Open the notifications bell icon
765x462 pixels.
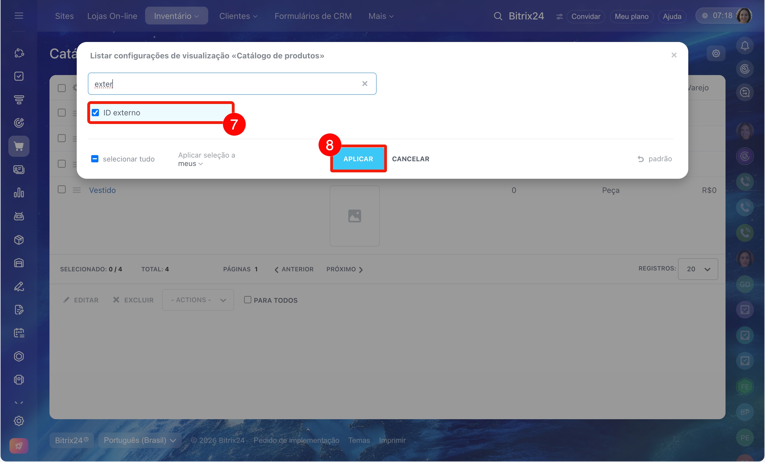[x=744, y=46]
